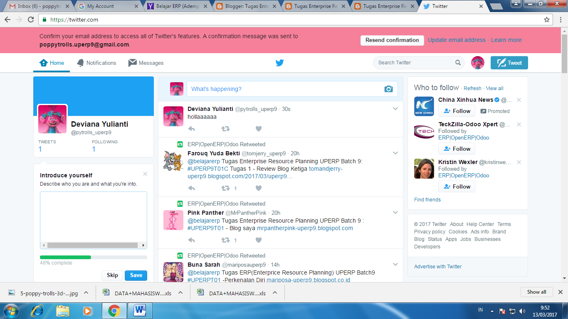Retweet the hollaaaaaa tweet
568x319 pixels.
pyautogui.click(x=225, y=129)
